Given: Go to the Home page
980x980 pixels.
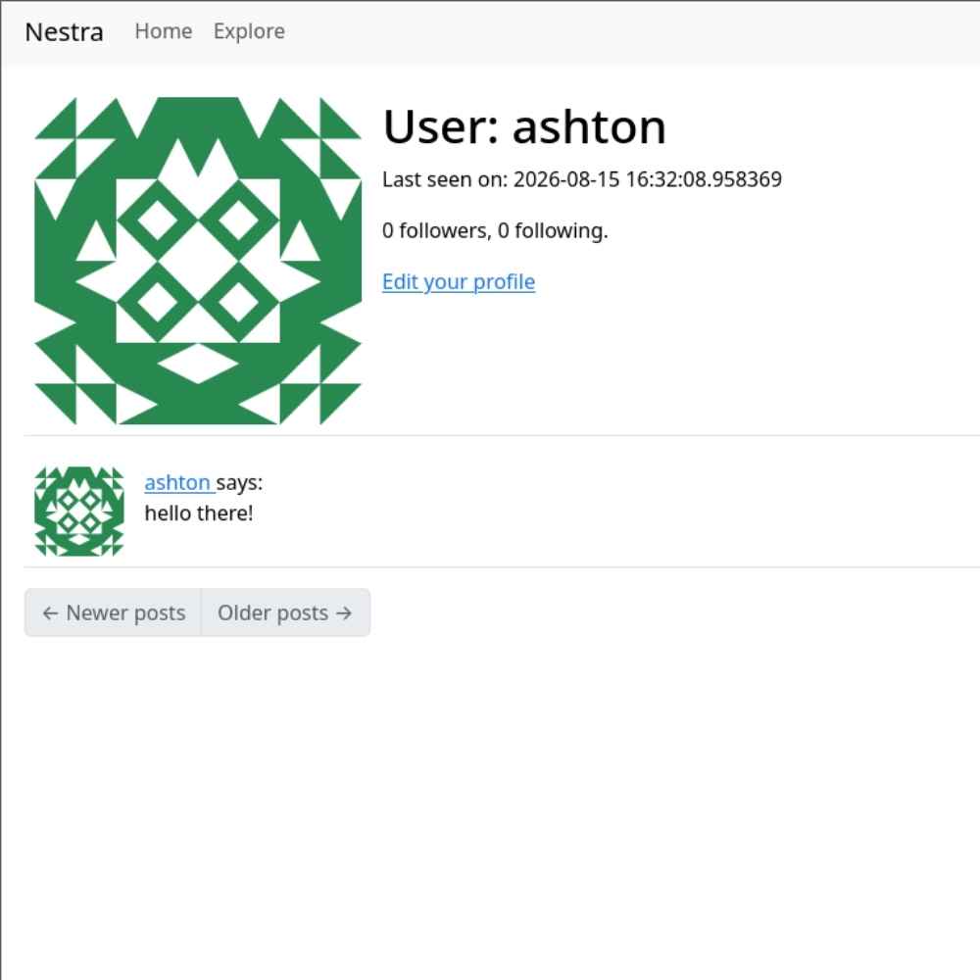Looking at the screenshot, I should [164, 31].
